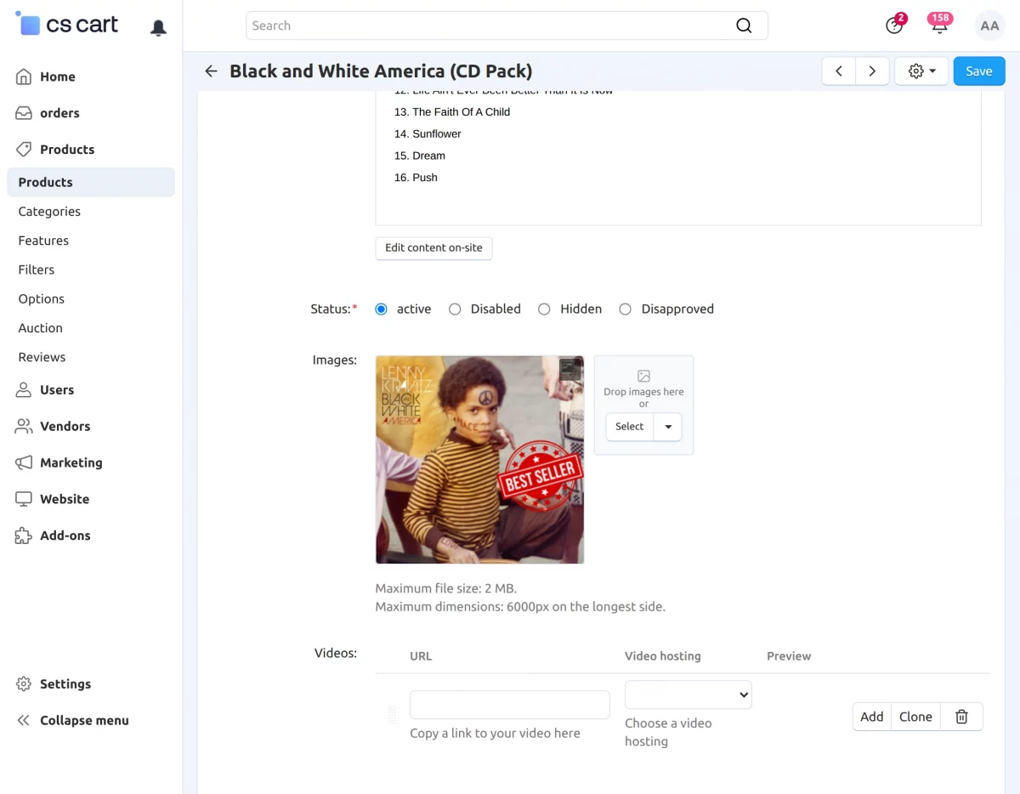Click the orders inbox icon
The width and height of the screenshot is (1020, 794).
click(24, 113)
